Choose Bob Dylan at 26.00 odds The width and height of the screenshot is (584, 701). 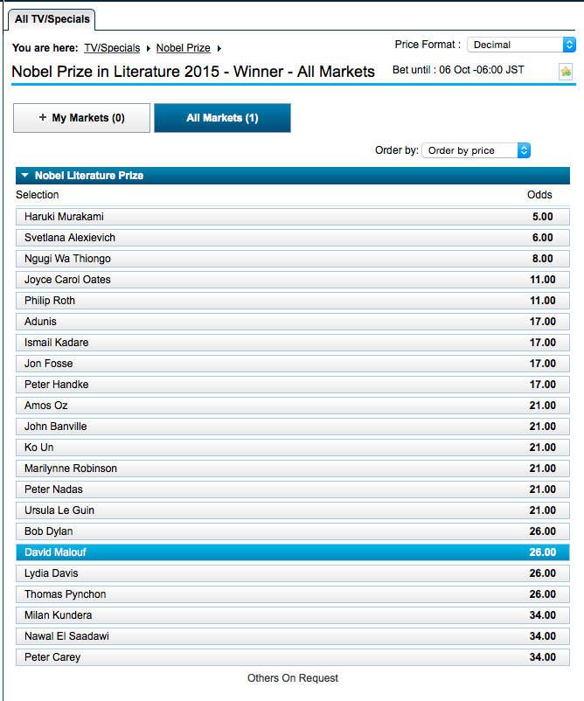coord(292,531)
